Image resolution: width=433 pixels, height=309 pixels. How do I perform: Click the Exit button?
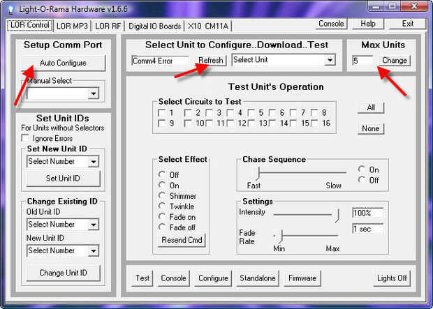click(408, 24)
